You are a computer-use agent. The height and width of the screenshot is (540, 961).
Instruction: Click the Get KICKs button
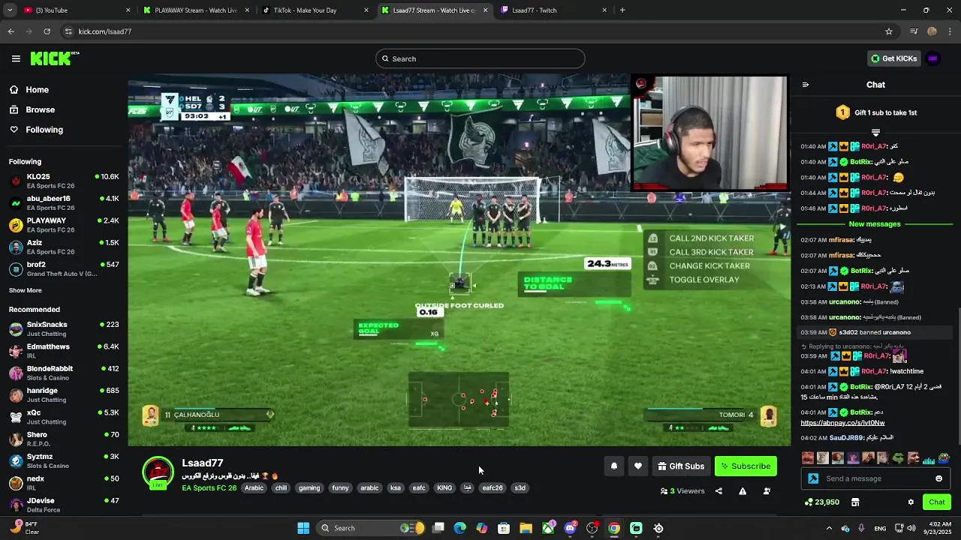(x=893, y=58)
